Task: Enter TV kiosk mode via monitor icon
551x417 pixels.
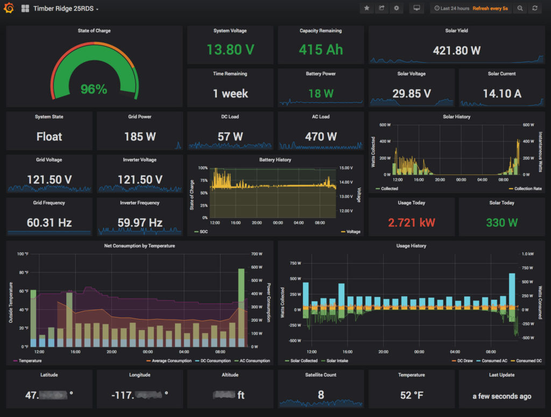Action: click(x=416, y=8)
